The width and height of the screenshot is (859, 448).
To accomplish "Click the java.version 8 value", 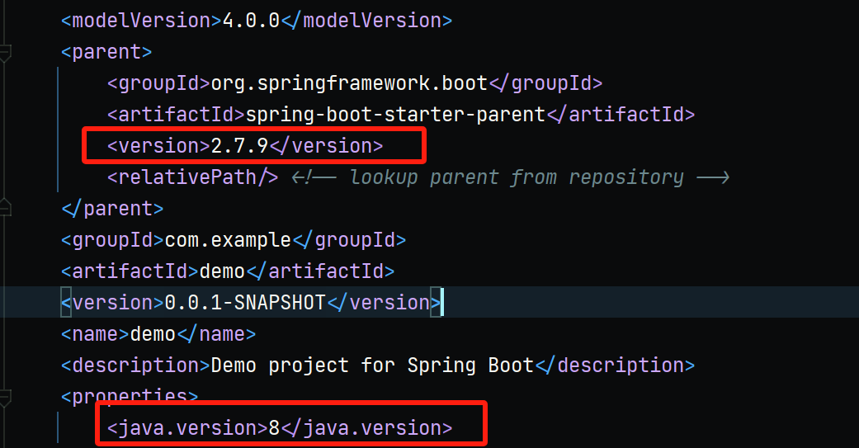I will click(x=274, y=428).
